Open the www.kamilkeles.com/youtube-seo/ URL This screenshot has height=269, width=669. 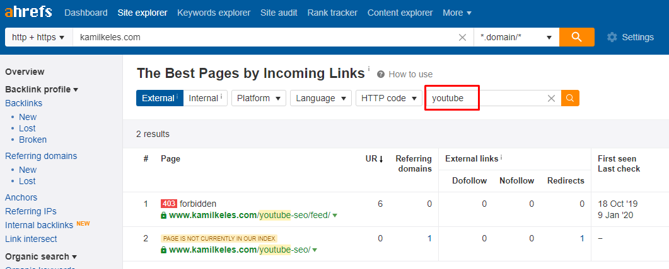click(x=240, y=250)
